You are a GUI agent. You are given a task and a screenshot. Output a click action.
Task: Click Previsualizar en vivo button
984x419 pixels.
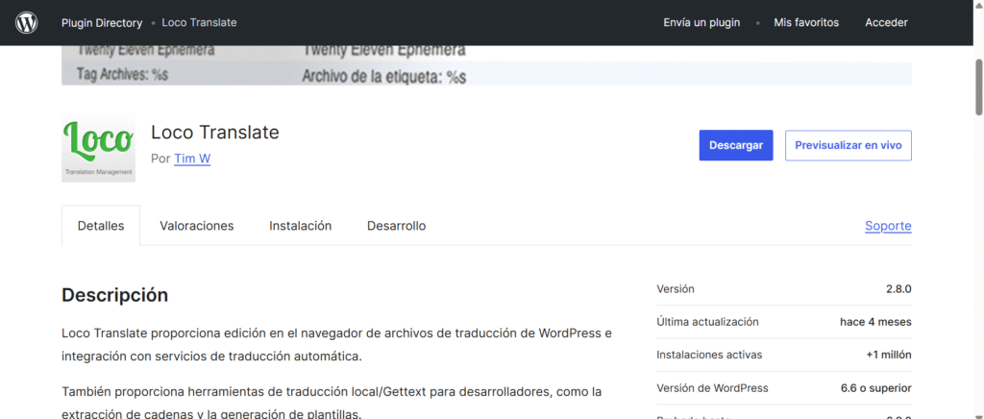point(849,145)
